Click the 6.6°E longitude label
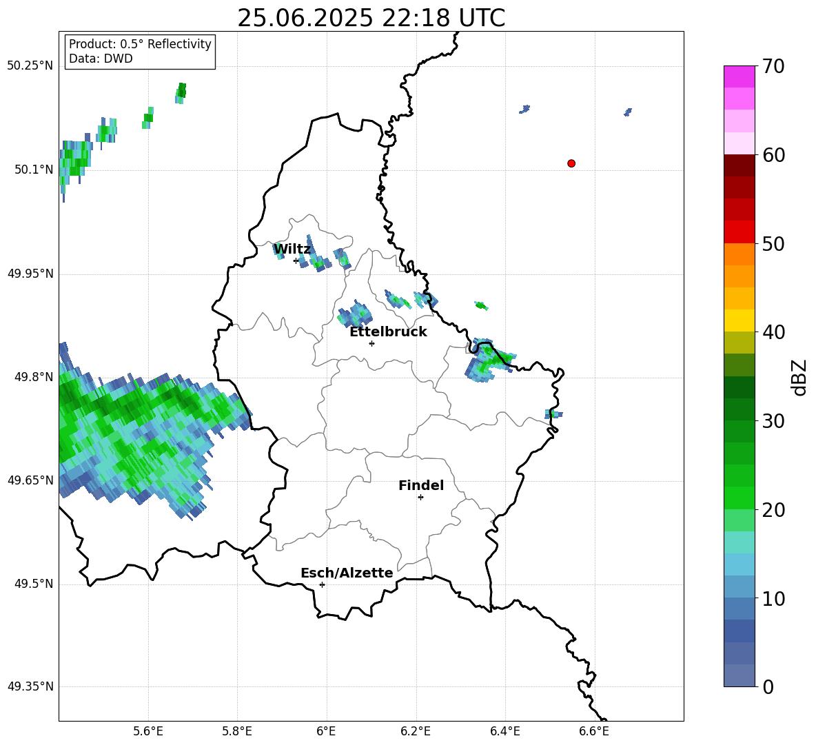816x745 pixels. (594, 732)
